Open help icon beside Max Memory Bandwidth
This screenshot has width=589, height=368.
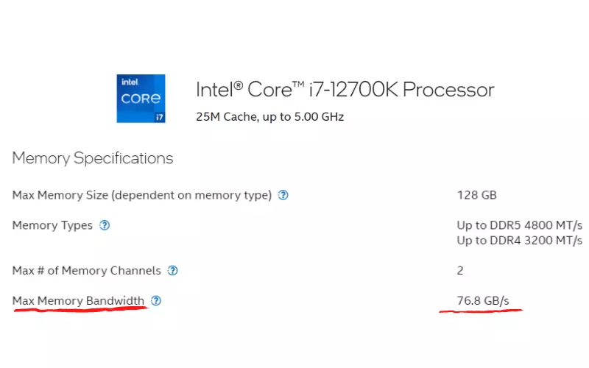tap(156, 301)
